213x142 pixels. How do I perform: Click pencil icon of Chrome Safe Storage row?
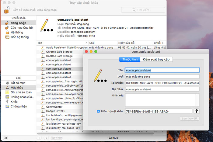coord(43,52)
